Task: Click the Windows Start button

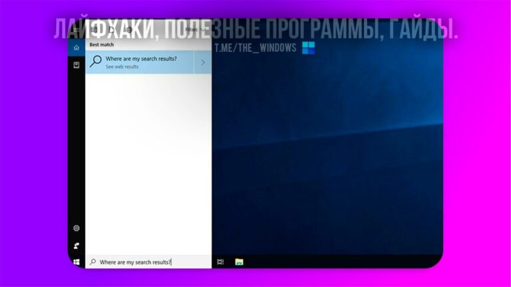Action: 77,262
